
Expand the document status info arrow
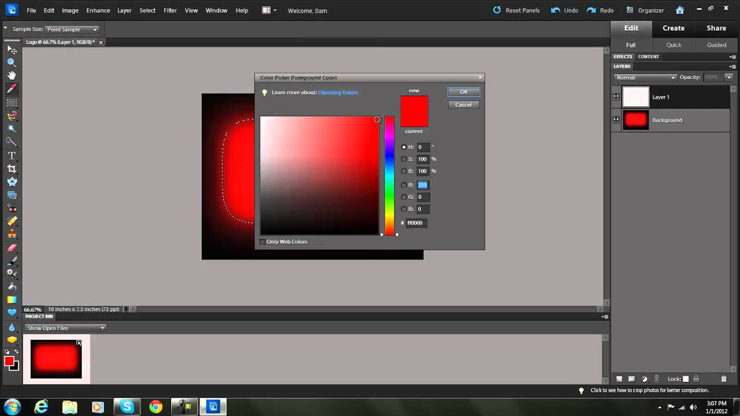(127, 309)
